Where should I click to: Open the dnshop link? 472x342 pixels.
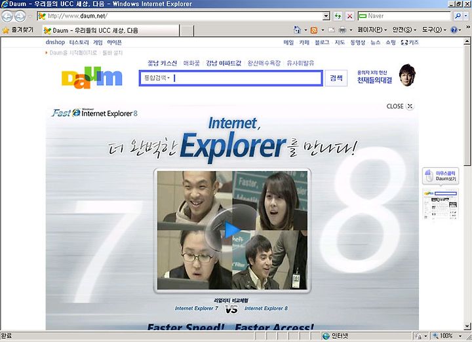tap(55, 43)
